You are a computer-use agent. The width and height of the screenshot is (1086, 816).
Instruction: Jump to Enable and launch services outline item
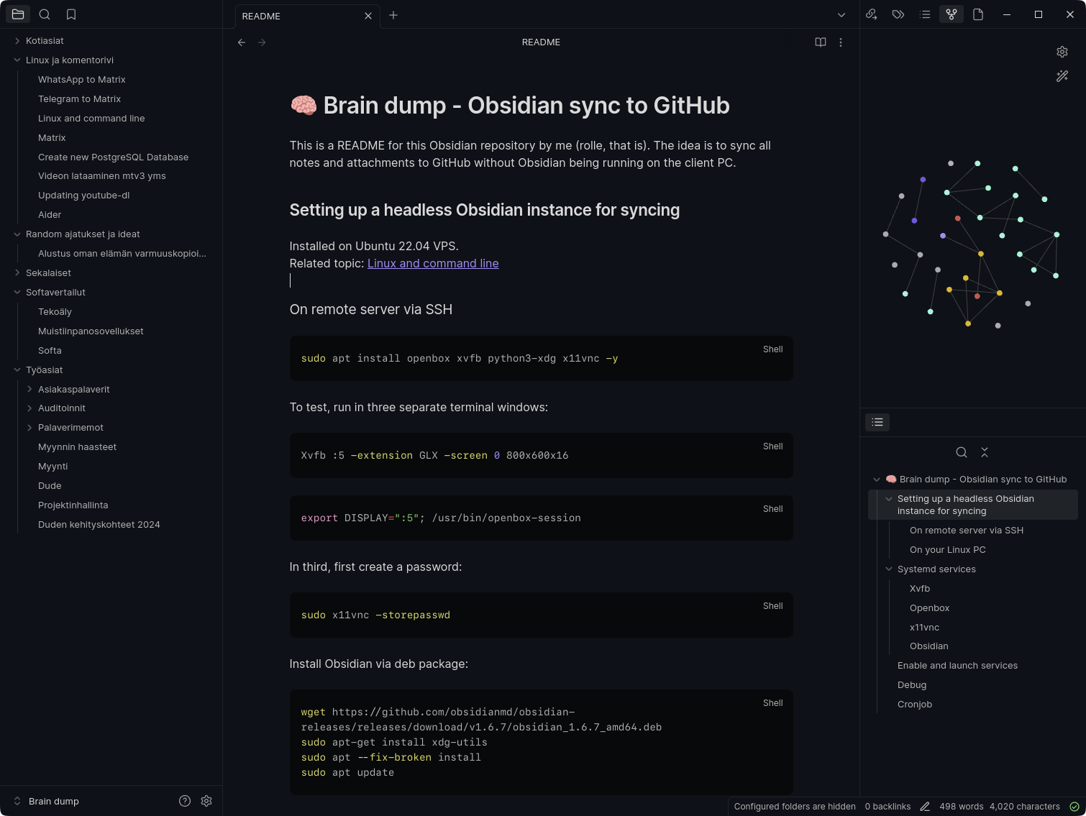tap(957, 666)
